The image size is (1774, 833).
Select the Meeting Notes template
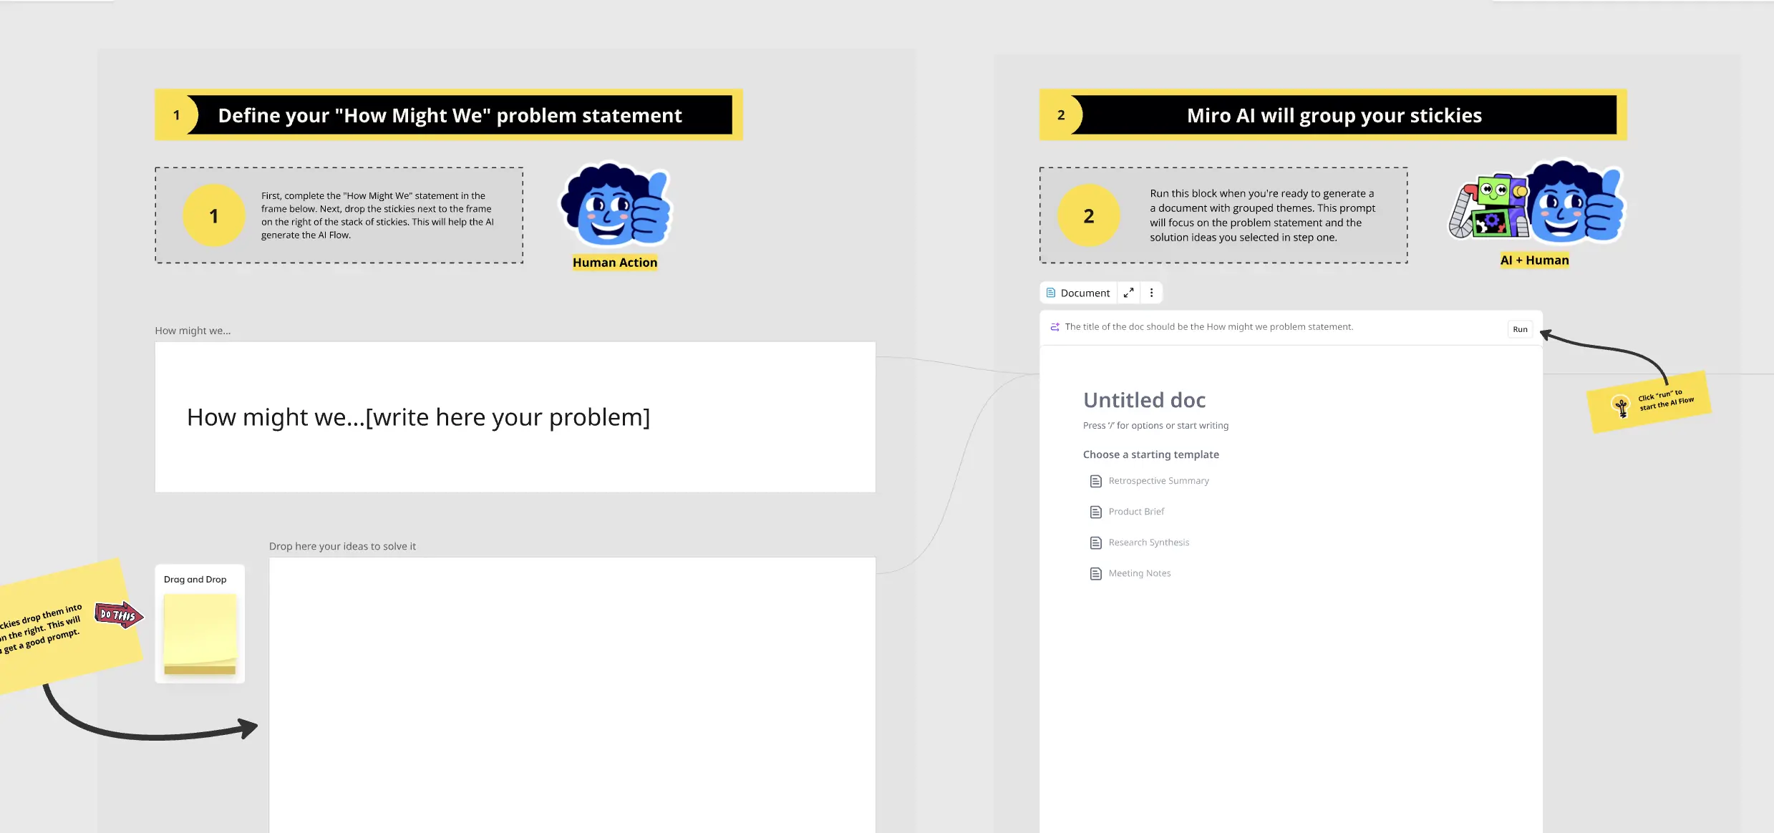click(x=1139, y=573)
